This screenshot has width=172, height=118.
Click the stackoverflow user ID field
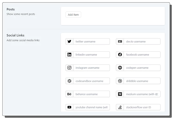click(x=142, y=107)
